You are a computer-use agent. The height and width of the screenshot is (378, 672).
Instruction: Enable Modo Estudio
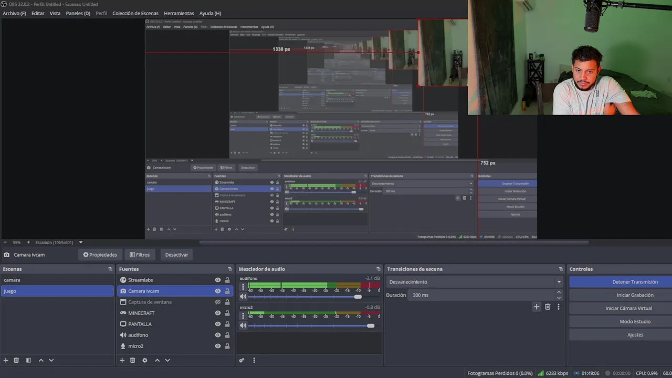pos(621,321)
